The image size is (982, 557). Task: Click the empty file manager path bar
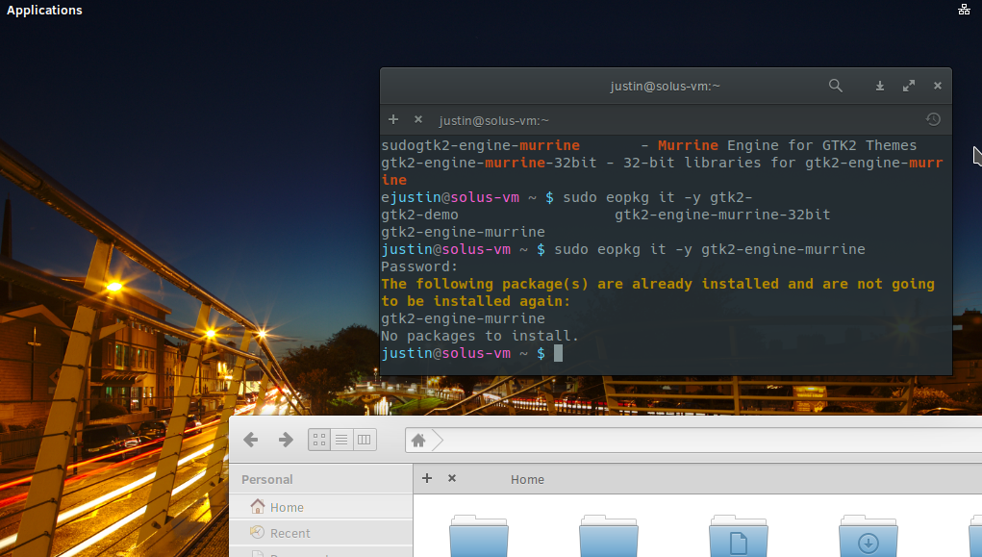[708, 441]
